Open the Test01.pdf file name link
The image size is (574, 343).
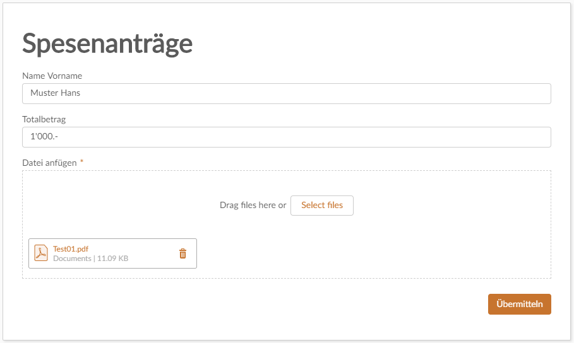(x=71, y=248)
